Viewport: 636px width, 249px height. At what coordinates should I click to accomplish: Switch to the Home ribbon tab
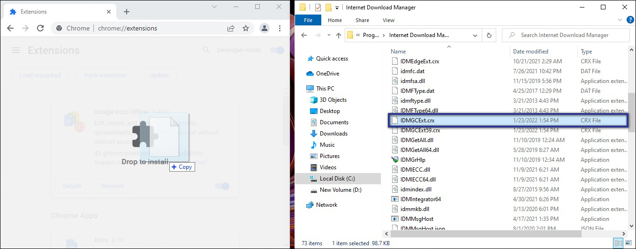(x=335, y=20)
